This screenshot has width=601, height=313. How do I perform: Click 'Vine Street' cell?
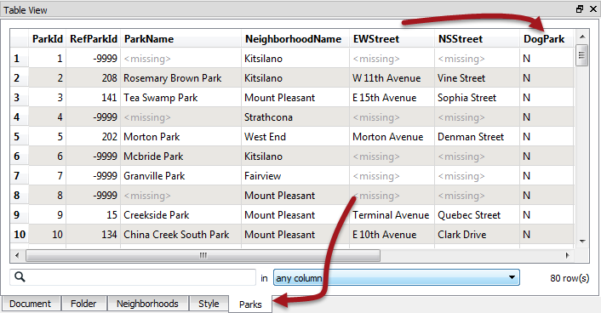(x=477, y=78)
